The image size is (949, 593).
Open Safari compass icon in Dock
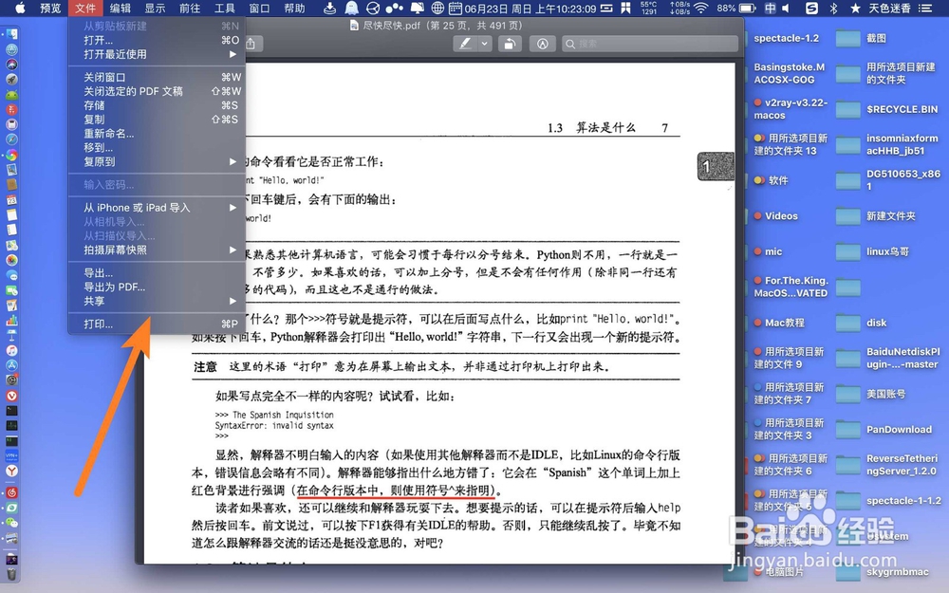pyautogui.click(x=11, y=139)
